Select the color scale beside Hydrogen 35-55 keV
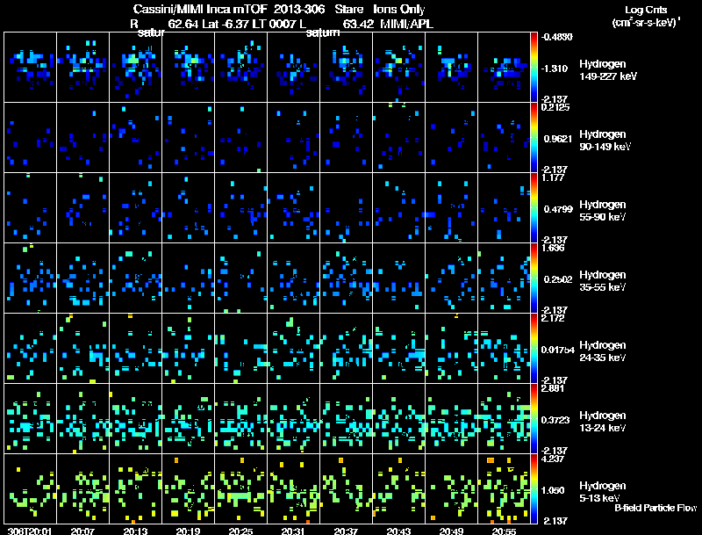Viewport: 702px width, 535px height. [x=535, y=278]
